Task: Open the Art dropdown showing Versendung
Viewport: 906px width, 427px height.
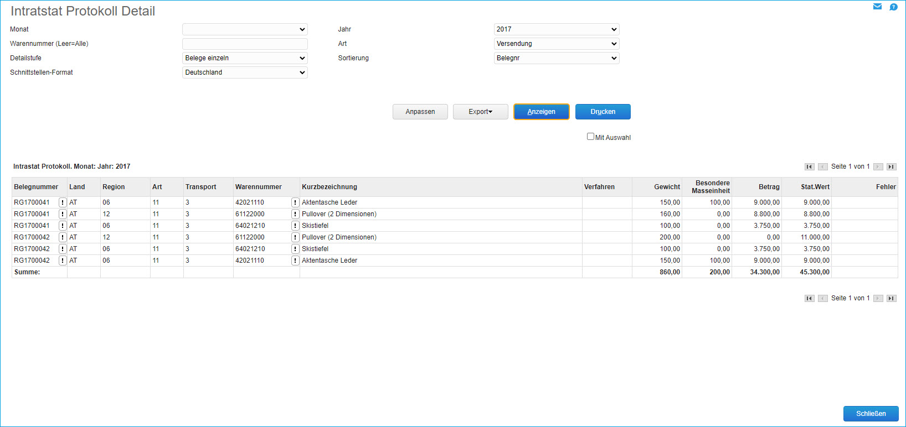Action: tap(556, 44)
